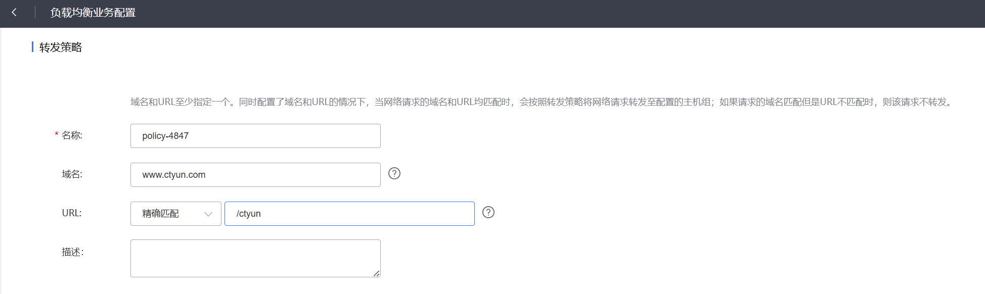Image resolution: width=985 pixels, height=294 pixels.
Task: Click the 描述 field label
Action: [72, 252]
